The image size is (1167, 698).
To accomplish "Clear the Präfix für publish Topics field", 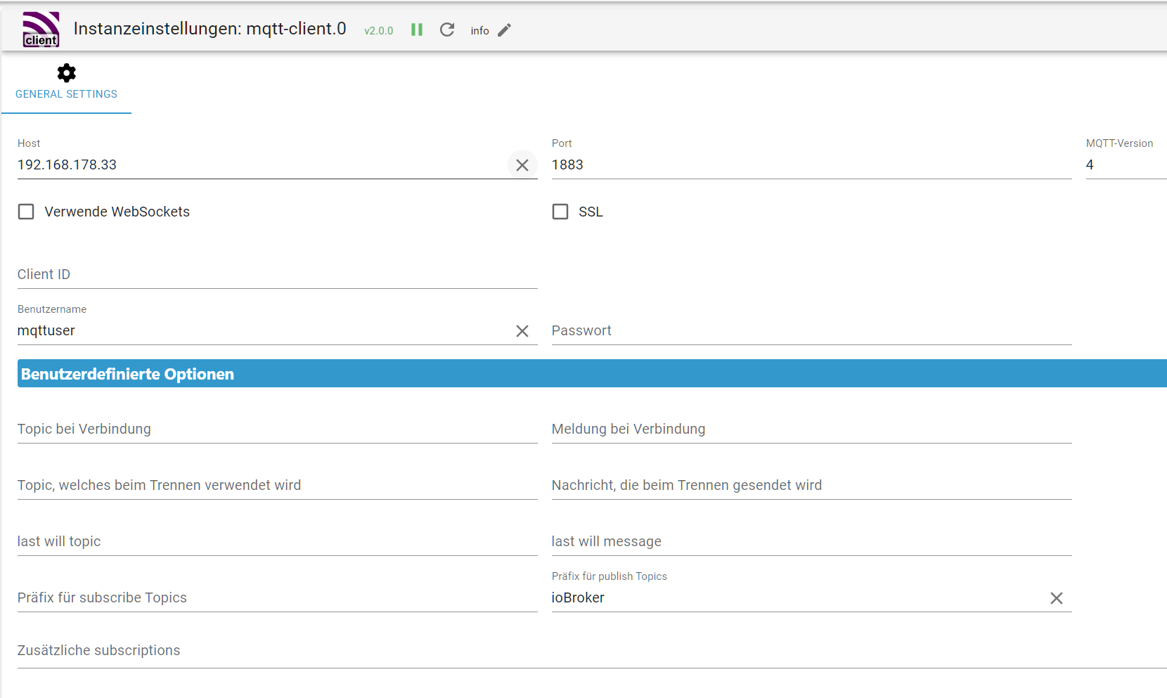I will [x=1057, y=598].
